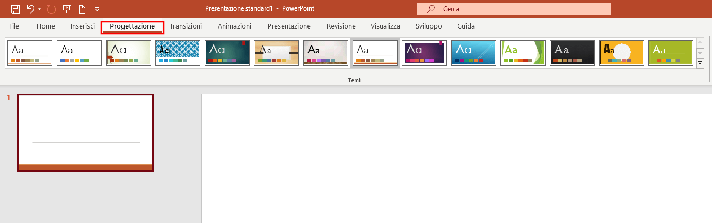Apply the black dark theme
Image resolution: width=712 pixels, height=223 pixels.
point(573,53)
